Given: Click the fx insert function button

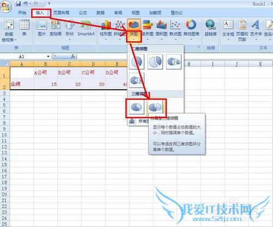Looking at the screenshot, I should [73, 57].
